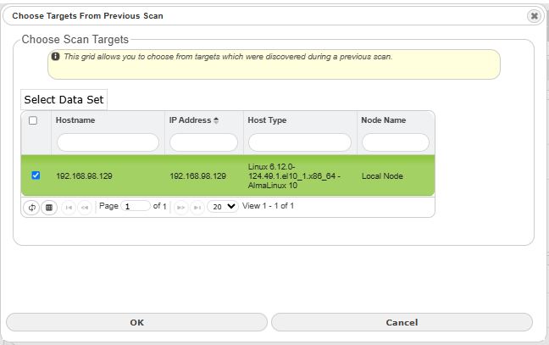This screenshot has width=549, height=345.
Task: Close the Choose Targets dialog
Action: tap(534, 16)
